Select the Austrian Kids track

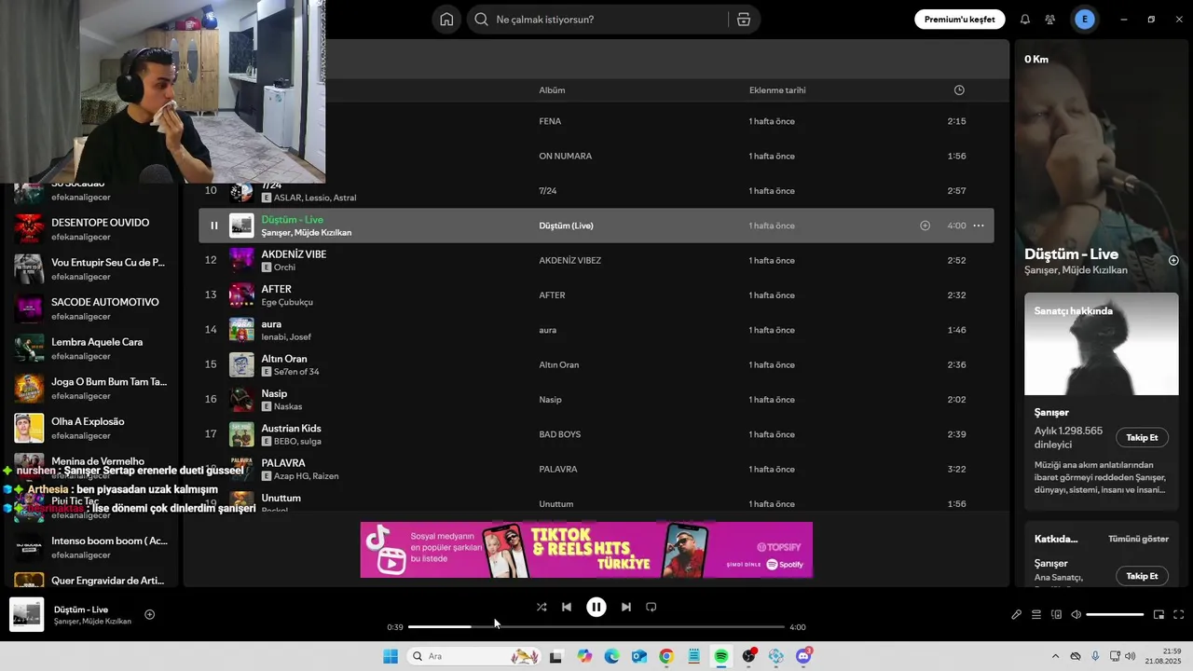tap(596, 434)
